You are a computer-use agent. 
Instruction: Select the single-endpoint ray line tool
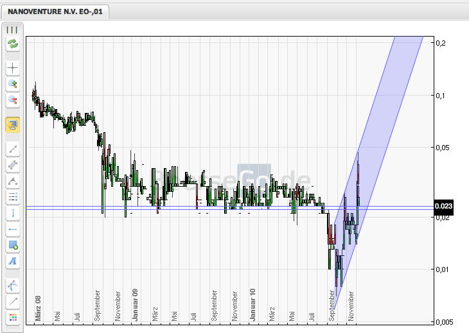[13, 302]
